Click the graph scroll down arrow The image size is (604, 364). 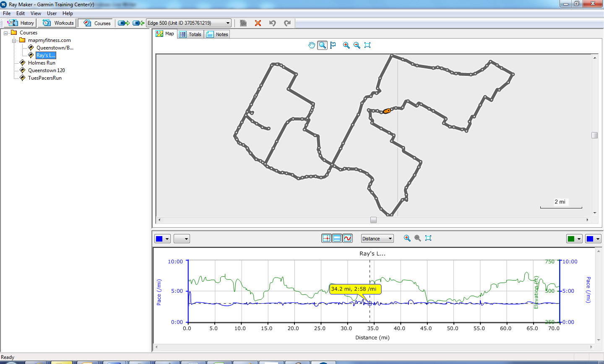pyautogui.click(x=599, y=340)
